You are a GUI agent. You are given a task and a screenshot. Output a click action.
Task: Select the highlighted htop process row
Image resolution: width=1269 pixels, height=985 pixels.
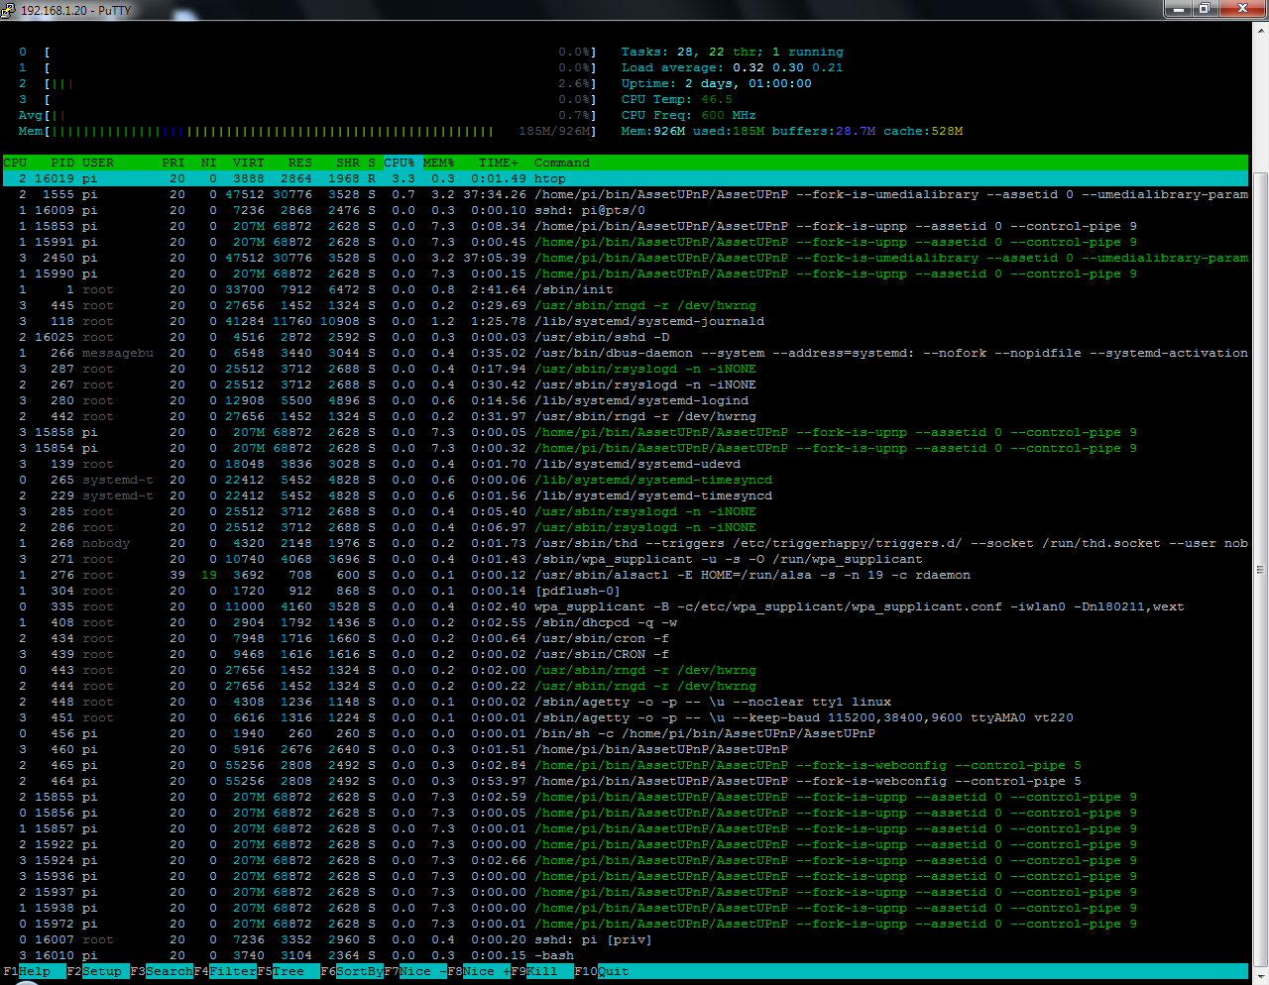point(626,178)
